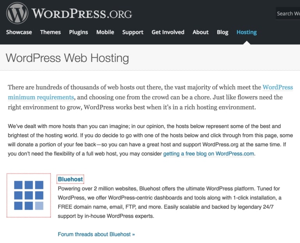Viewport: 300px width, 243px height.
Task: Select the highlighted Hosting menu item
Action: pyautogui.click(x=246, y=32)
